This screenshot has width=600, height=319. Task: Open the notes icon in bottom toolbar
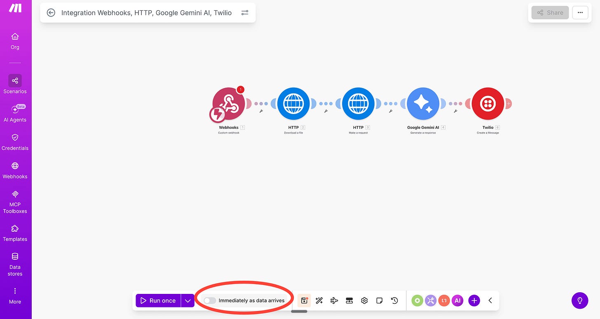380,300
